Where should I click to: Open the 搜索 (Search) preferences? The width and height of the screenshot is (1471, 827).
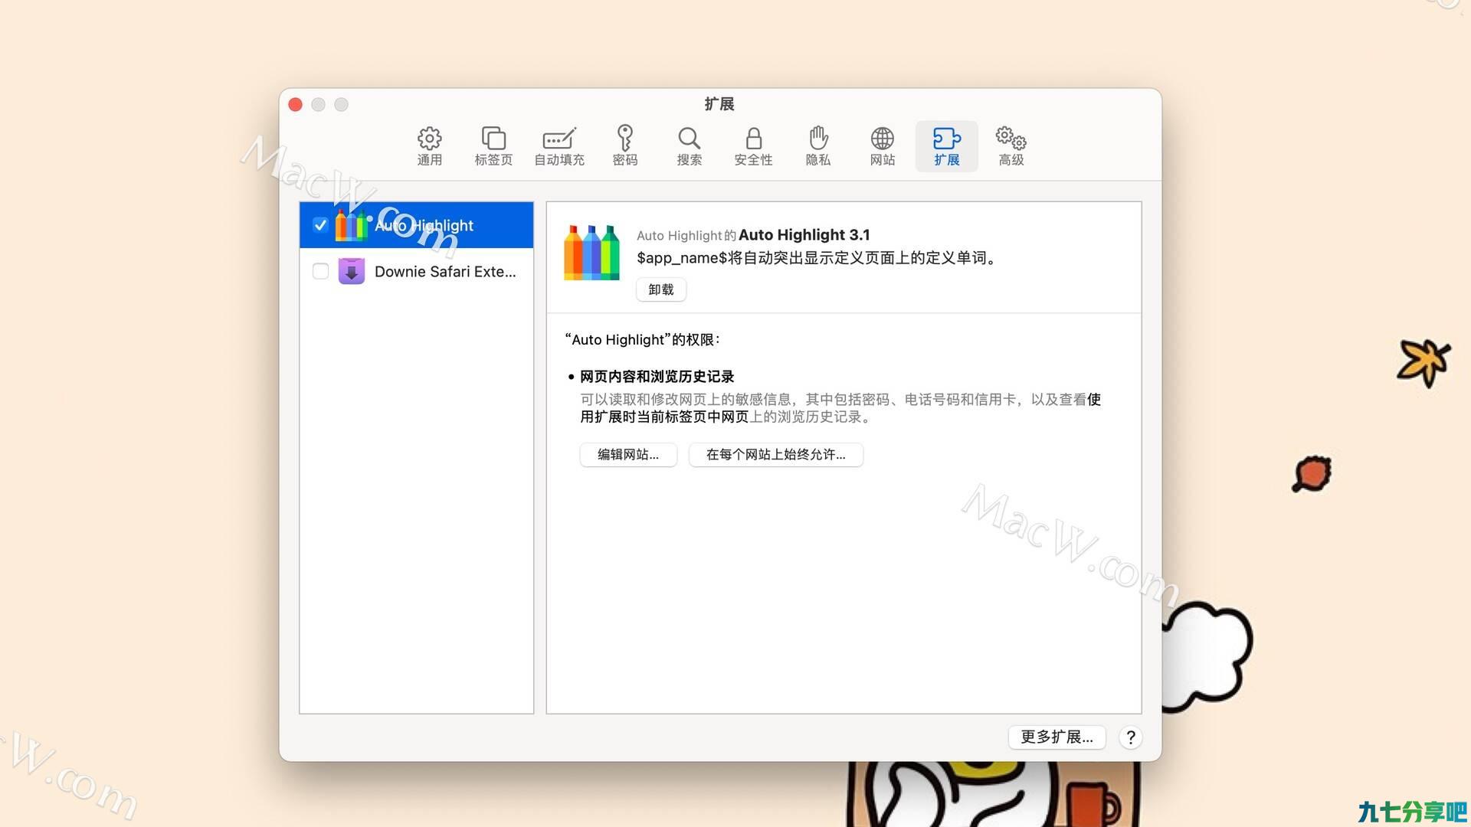click(x=690, y=146)
